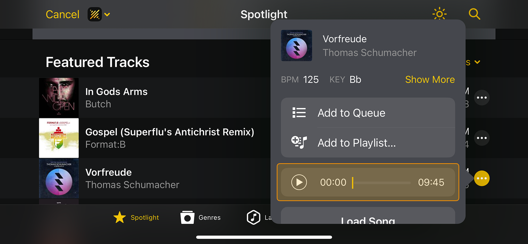Tap the search magnifier icon
The height and width of the screenshot is (244, 528).
point(474,14)
